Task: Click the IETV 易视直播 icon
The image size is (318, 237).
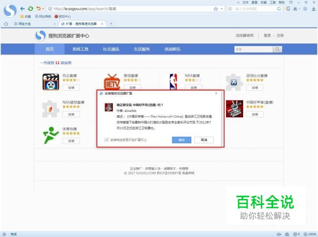Action: [x=112, y=82]
